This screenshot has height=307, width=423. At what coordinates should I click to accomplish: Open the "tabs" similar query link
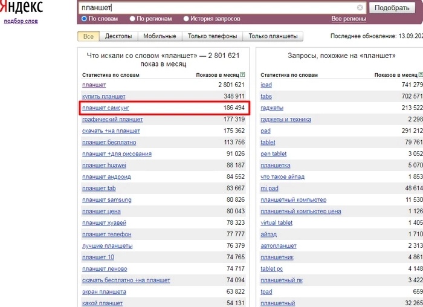pyautogui.click(x=266, y=96)
